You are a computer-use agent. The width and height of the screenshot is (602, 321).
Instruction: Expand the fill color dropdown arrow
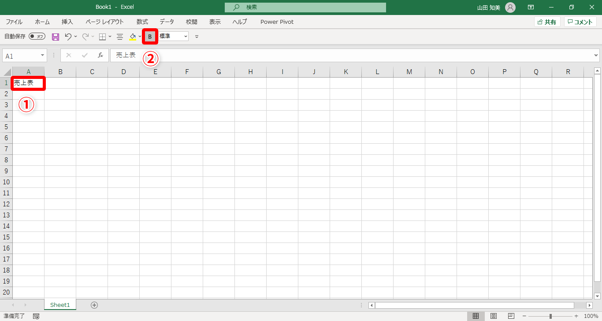pos(140,37)
